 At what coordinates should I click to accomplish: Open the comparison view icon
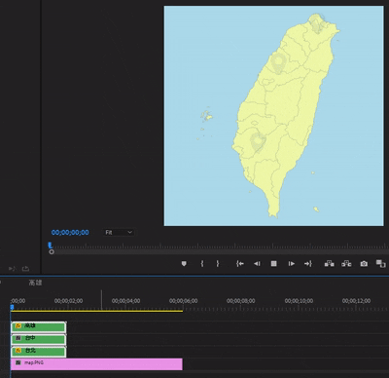(x=380, y=264)
